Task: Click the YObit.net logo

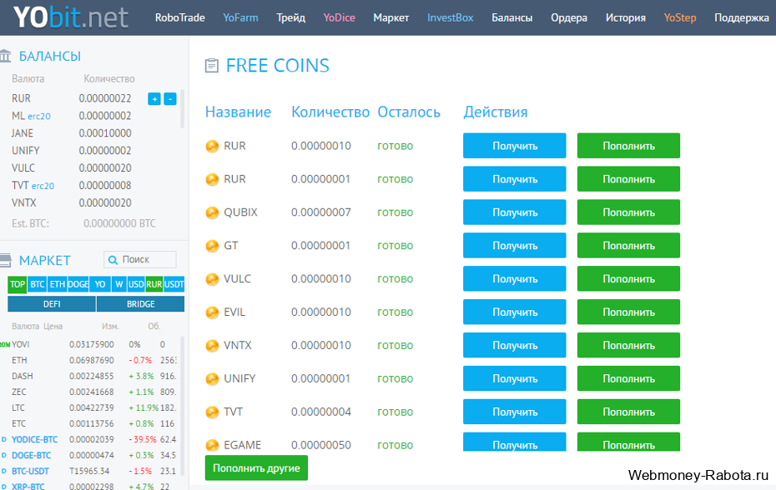Action: pyautogui.click(x=71, y=17)
